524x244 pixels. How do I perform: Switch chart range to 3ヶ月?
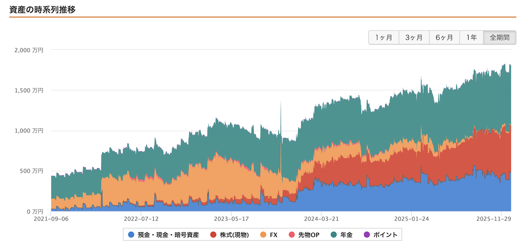point(414,37)
